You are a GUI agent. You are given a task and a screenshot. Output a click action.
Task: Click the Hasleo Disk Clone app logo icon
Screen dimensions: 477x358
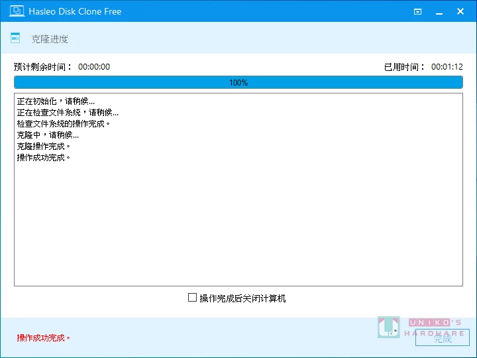click(17, 11)
